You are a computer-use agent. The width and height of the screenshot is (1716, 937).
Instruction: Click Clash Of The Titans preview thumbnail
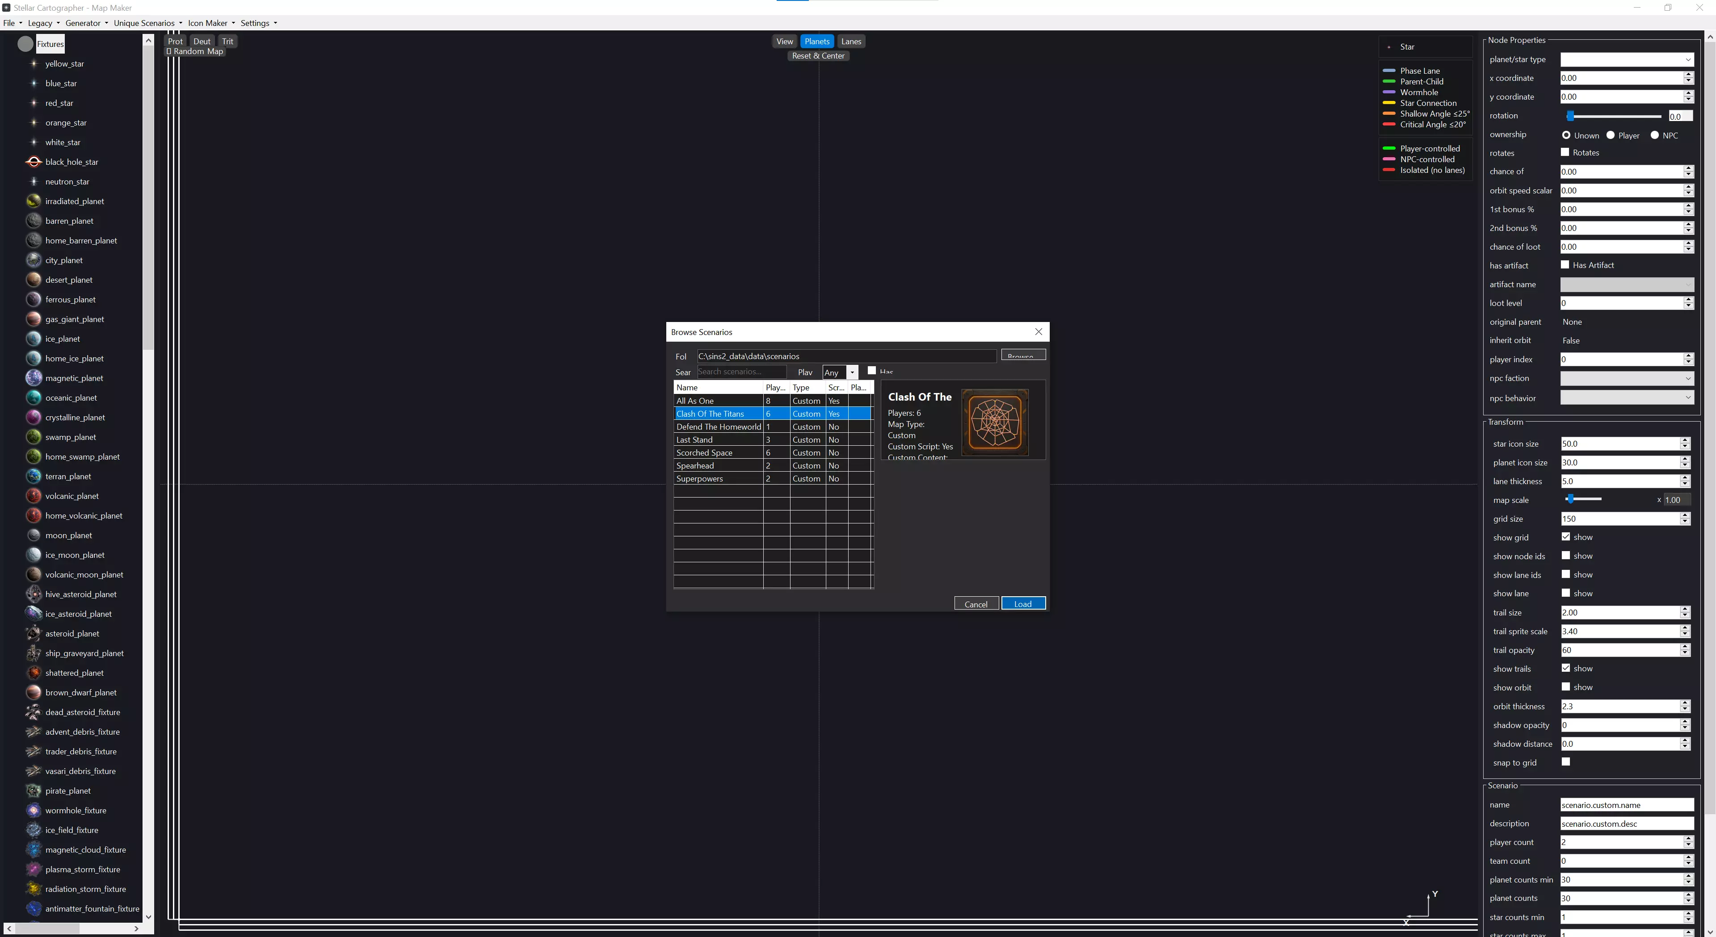coord(995,422)
